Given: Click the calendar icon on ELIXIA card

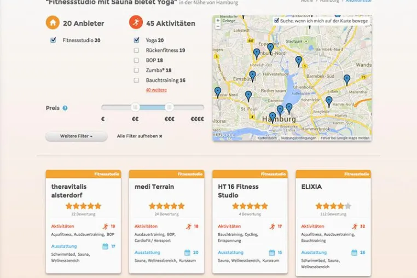Looking at the screenshot, I should [354, 252].
